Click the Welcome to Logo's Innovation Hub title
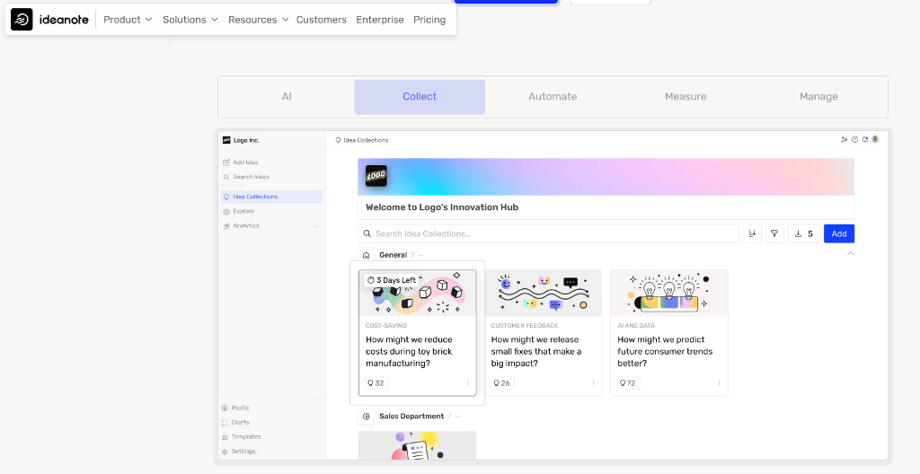The height and width of the screenshot is (474, 920). click(442, 207)
